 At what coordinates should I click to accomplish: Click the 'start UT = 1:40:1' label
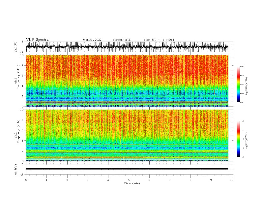159,40
